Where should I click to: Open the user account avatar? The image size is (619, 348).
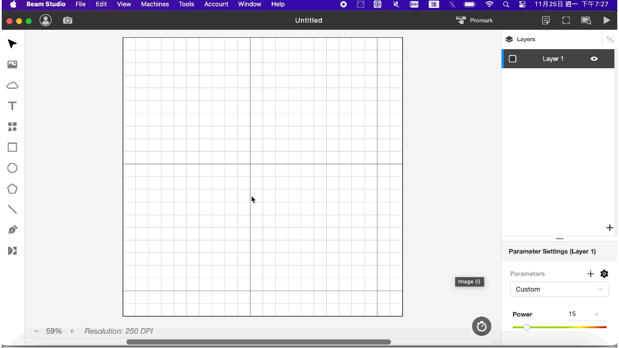[x=46, y=21]
